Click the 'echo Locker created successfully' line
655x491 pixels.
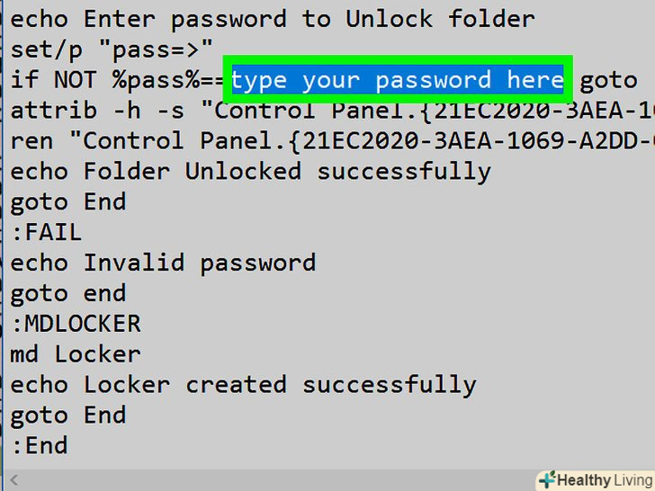[x=243, y=385]
